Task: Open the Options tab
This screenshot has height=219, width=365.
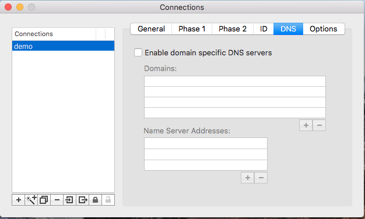Action: (324, 29)
